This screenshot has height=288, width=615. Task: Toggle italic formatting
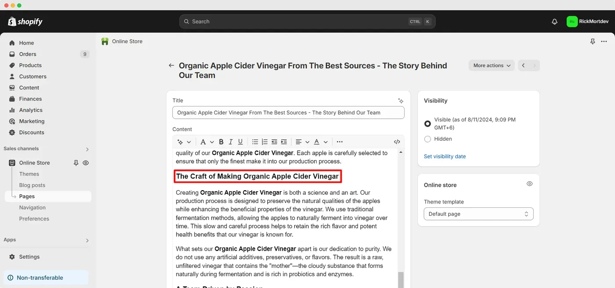click(x=231, y=142)
